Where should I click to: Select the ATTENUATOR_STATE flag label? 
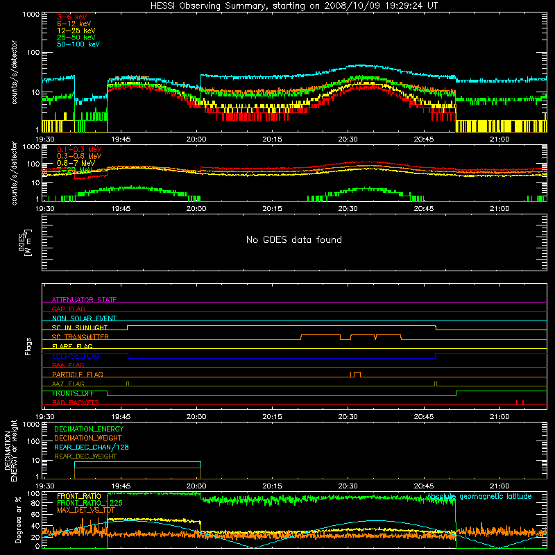click(x=84, y=300)
